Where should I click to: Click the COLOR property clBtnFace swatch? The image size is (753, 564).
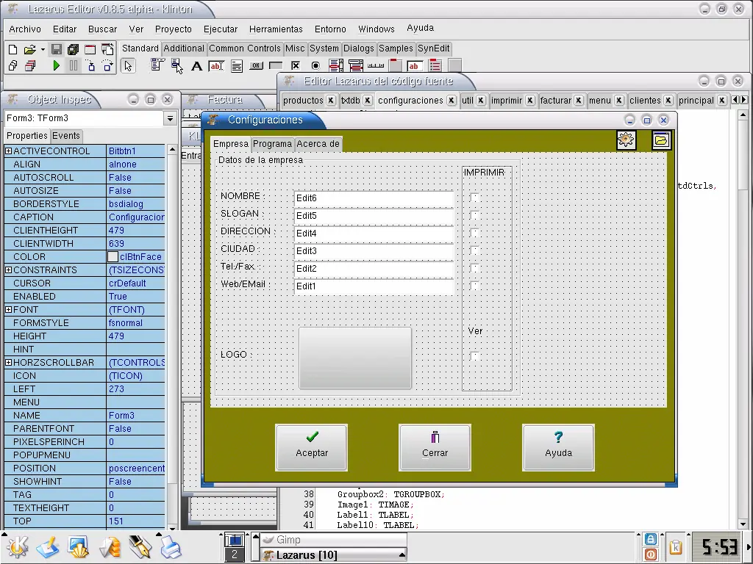pyautogui.click(x=113, y=257)
